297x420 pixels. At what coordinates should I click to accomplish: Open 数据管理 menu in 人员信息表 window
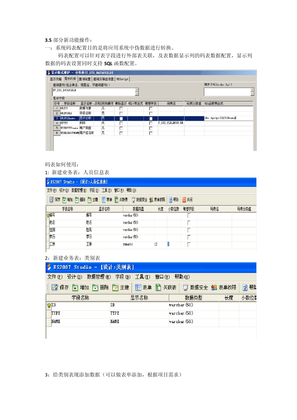click(x=79, y=190)
